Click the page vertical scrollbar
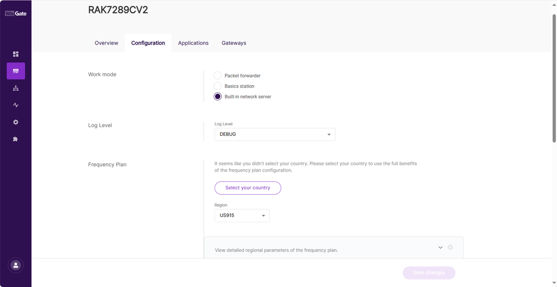557x287 pixels. [x=554, y=78]
